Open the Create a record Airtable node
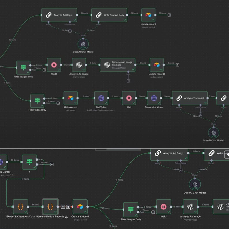Screen dimensions: 229x229 coord(80,207)
